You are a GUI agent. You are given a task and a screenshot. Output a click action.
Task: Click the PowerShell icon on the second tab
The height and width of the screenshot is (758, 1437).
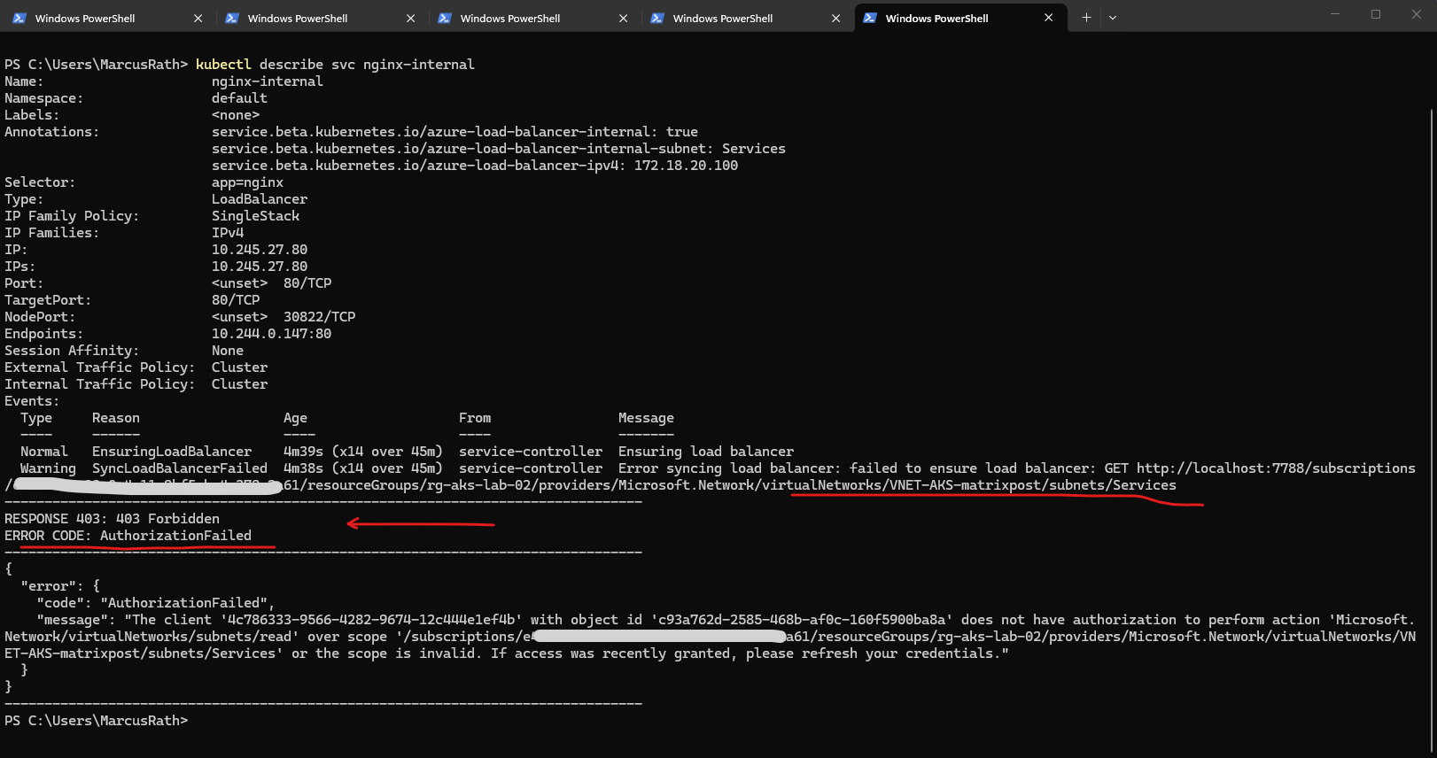pyautogui.click(x=232, y=18)
